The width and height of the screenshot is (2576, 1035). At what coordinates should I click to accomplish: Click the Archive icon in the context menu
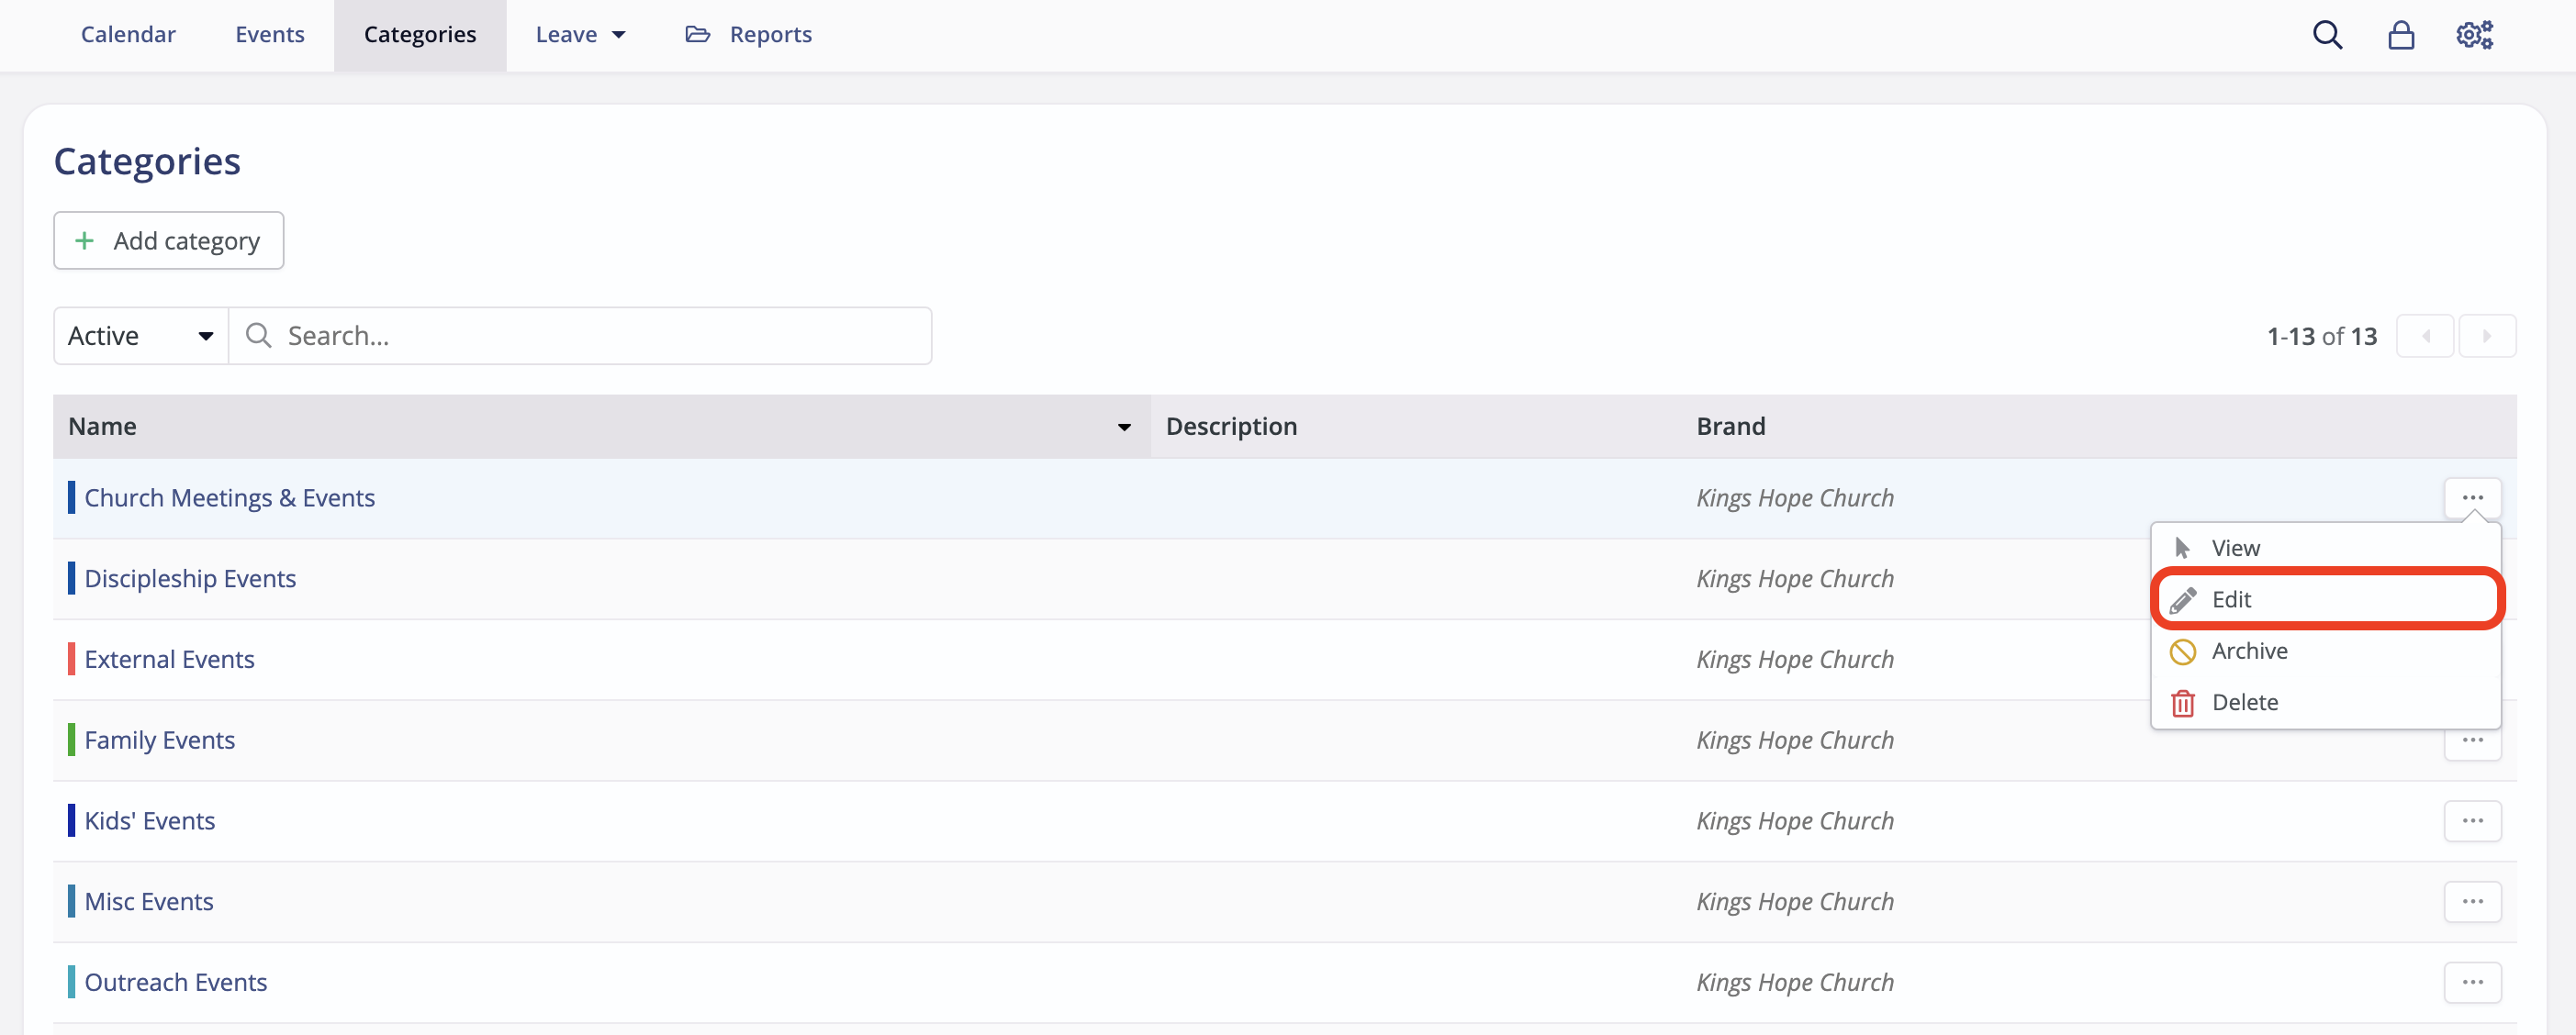tap(2183, 651)
